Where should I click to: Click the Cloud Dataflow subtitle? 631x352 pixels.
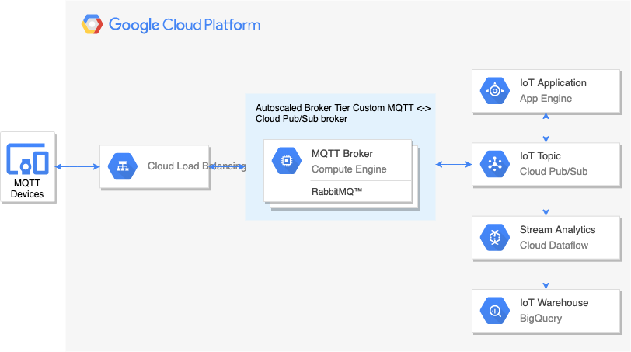[x=554, y=245]
